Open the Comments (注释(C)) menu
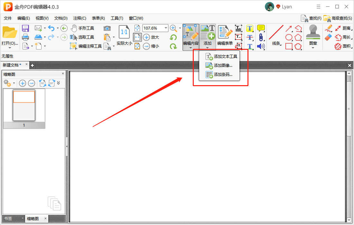 (80, 18)
